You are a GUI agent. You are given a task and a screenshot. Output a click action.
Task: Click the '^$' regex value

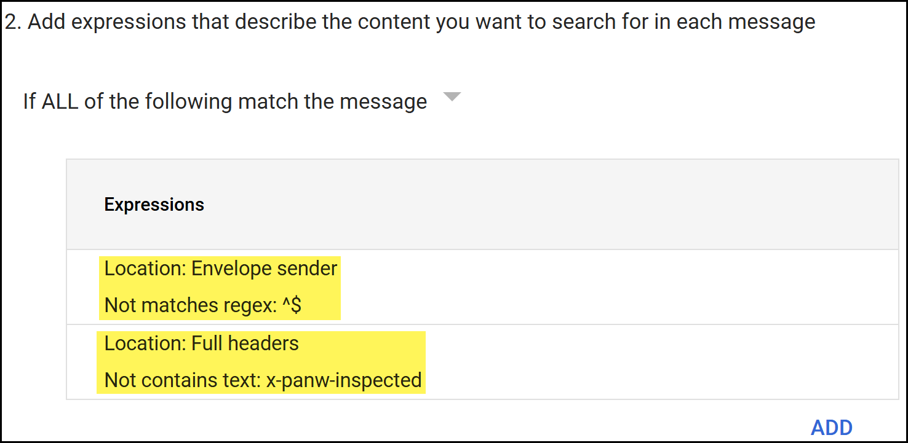pyautogui.click(x=292, y=305)
